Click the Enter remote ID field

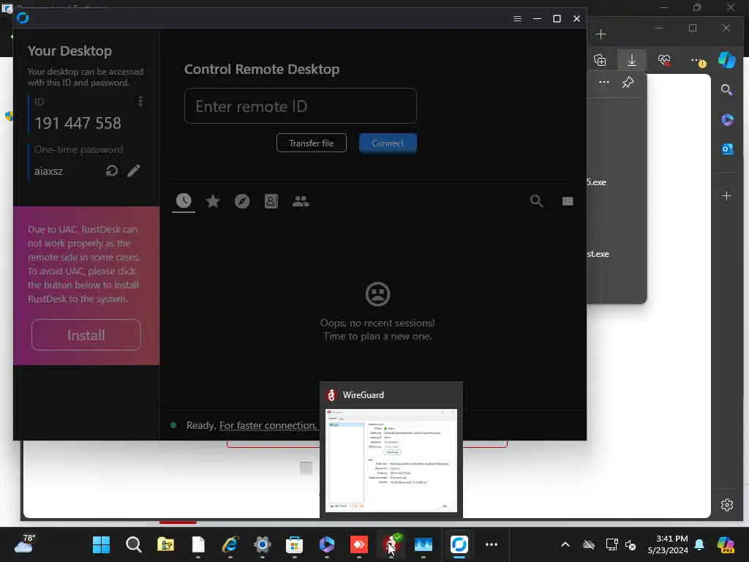pyautogui.click(x=301, y=106)
